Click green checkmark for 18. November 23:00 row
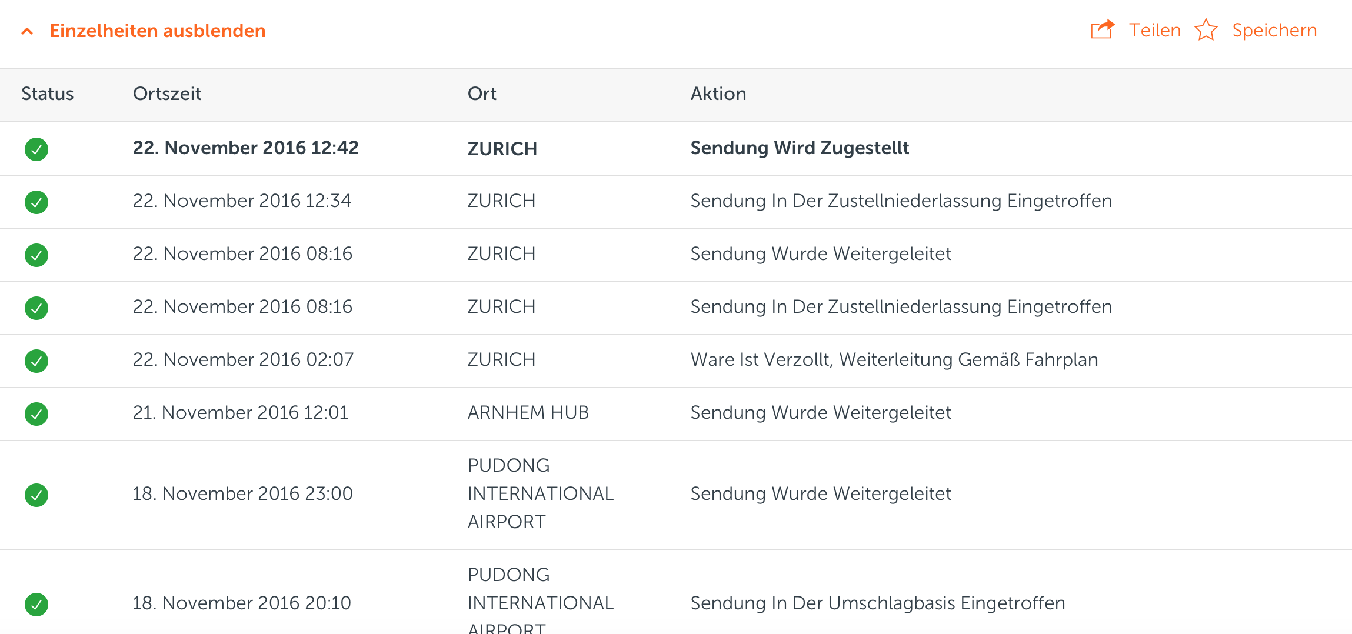 point(36,495)
